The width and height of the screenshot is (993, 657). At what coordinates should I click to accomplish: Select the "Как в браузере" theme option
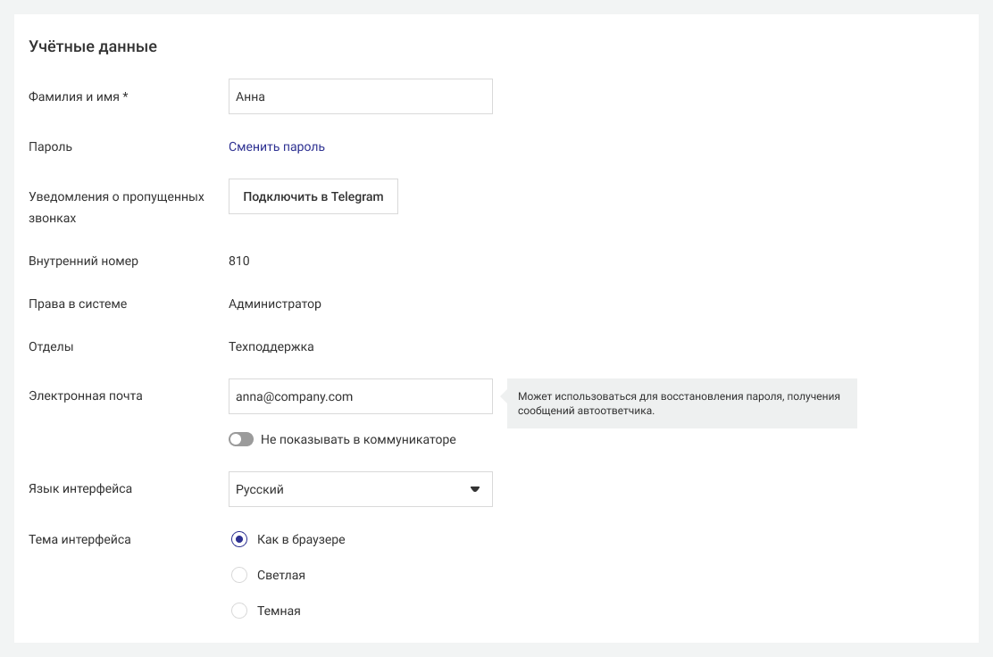pos(239,539)
